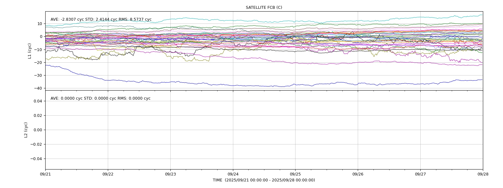Screen dimensions: 503x188
Task: Click the L2 (cyc) y-axis label
Action: pyautogui.click(x=26, y=130)
